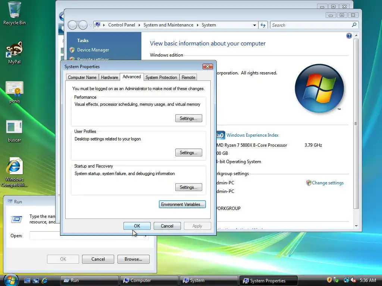Click the Windows Experience Index score badge
This screenshot has height=286, width=382.
coord(221,135)
